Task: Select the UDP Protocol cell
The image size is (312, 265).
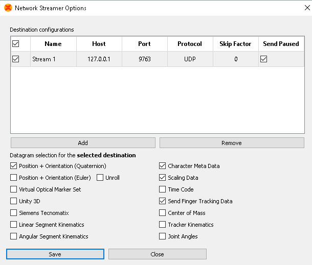Action: pos(190,59)
